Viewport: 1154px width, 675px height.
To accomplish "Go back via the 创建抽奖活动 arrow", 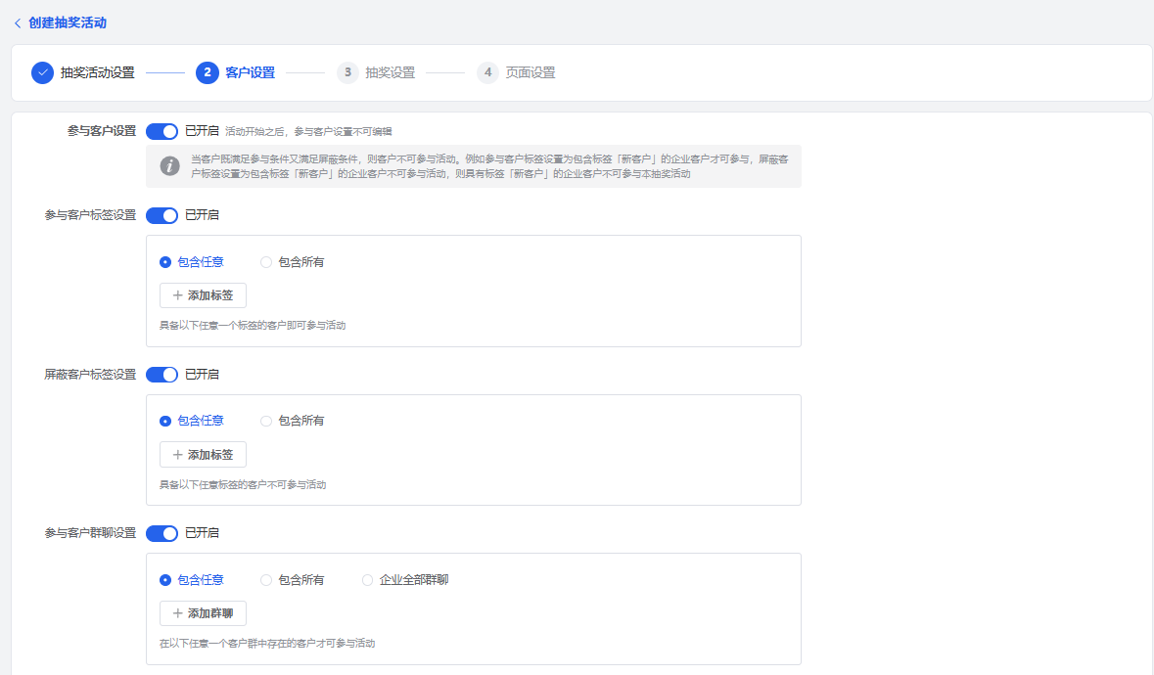I will tap(18, 23).
